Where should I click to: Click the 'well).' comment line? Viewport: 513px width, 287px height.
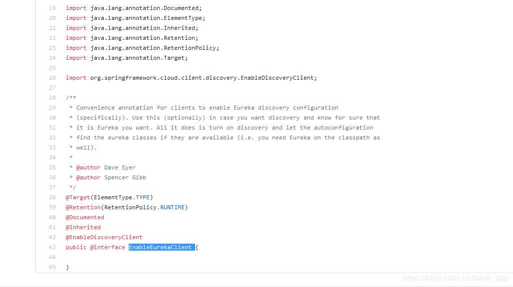(87, 147)
